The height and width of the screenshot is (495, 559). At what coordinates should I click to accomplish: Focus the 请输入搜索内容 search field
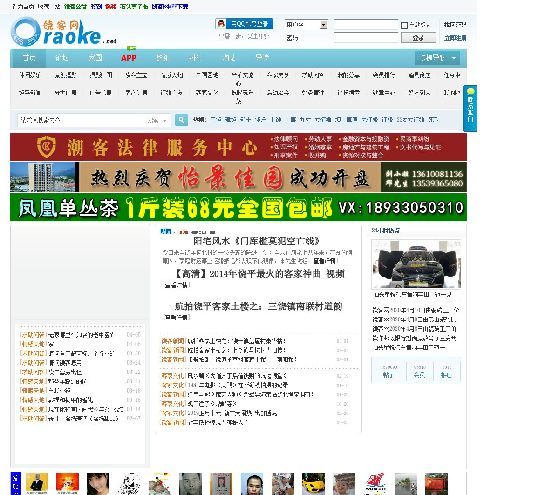click(x=80, y=120)
